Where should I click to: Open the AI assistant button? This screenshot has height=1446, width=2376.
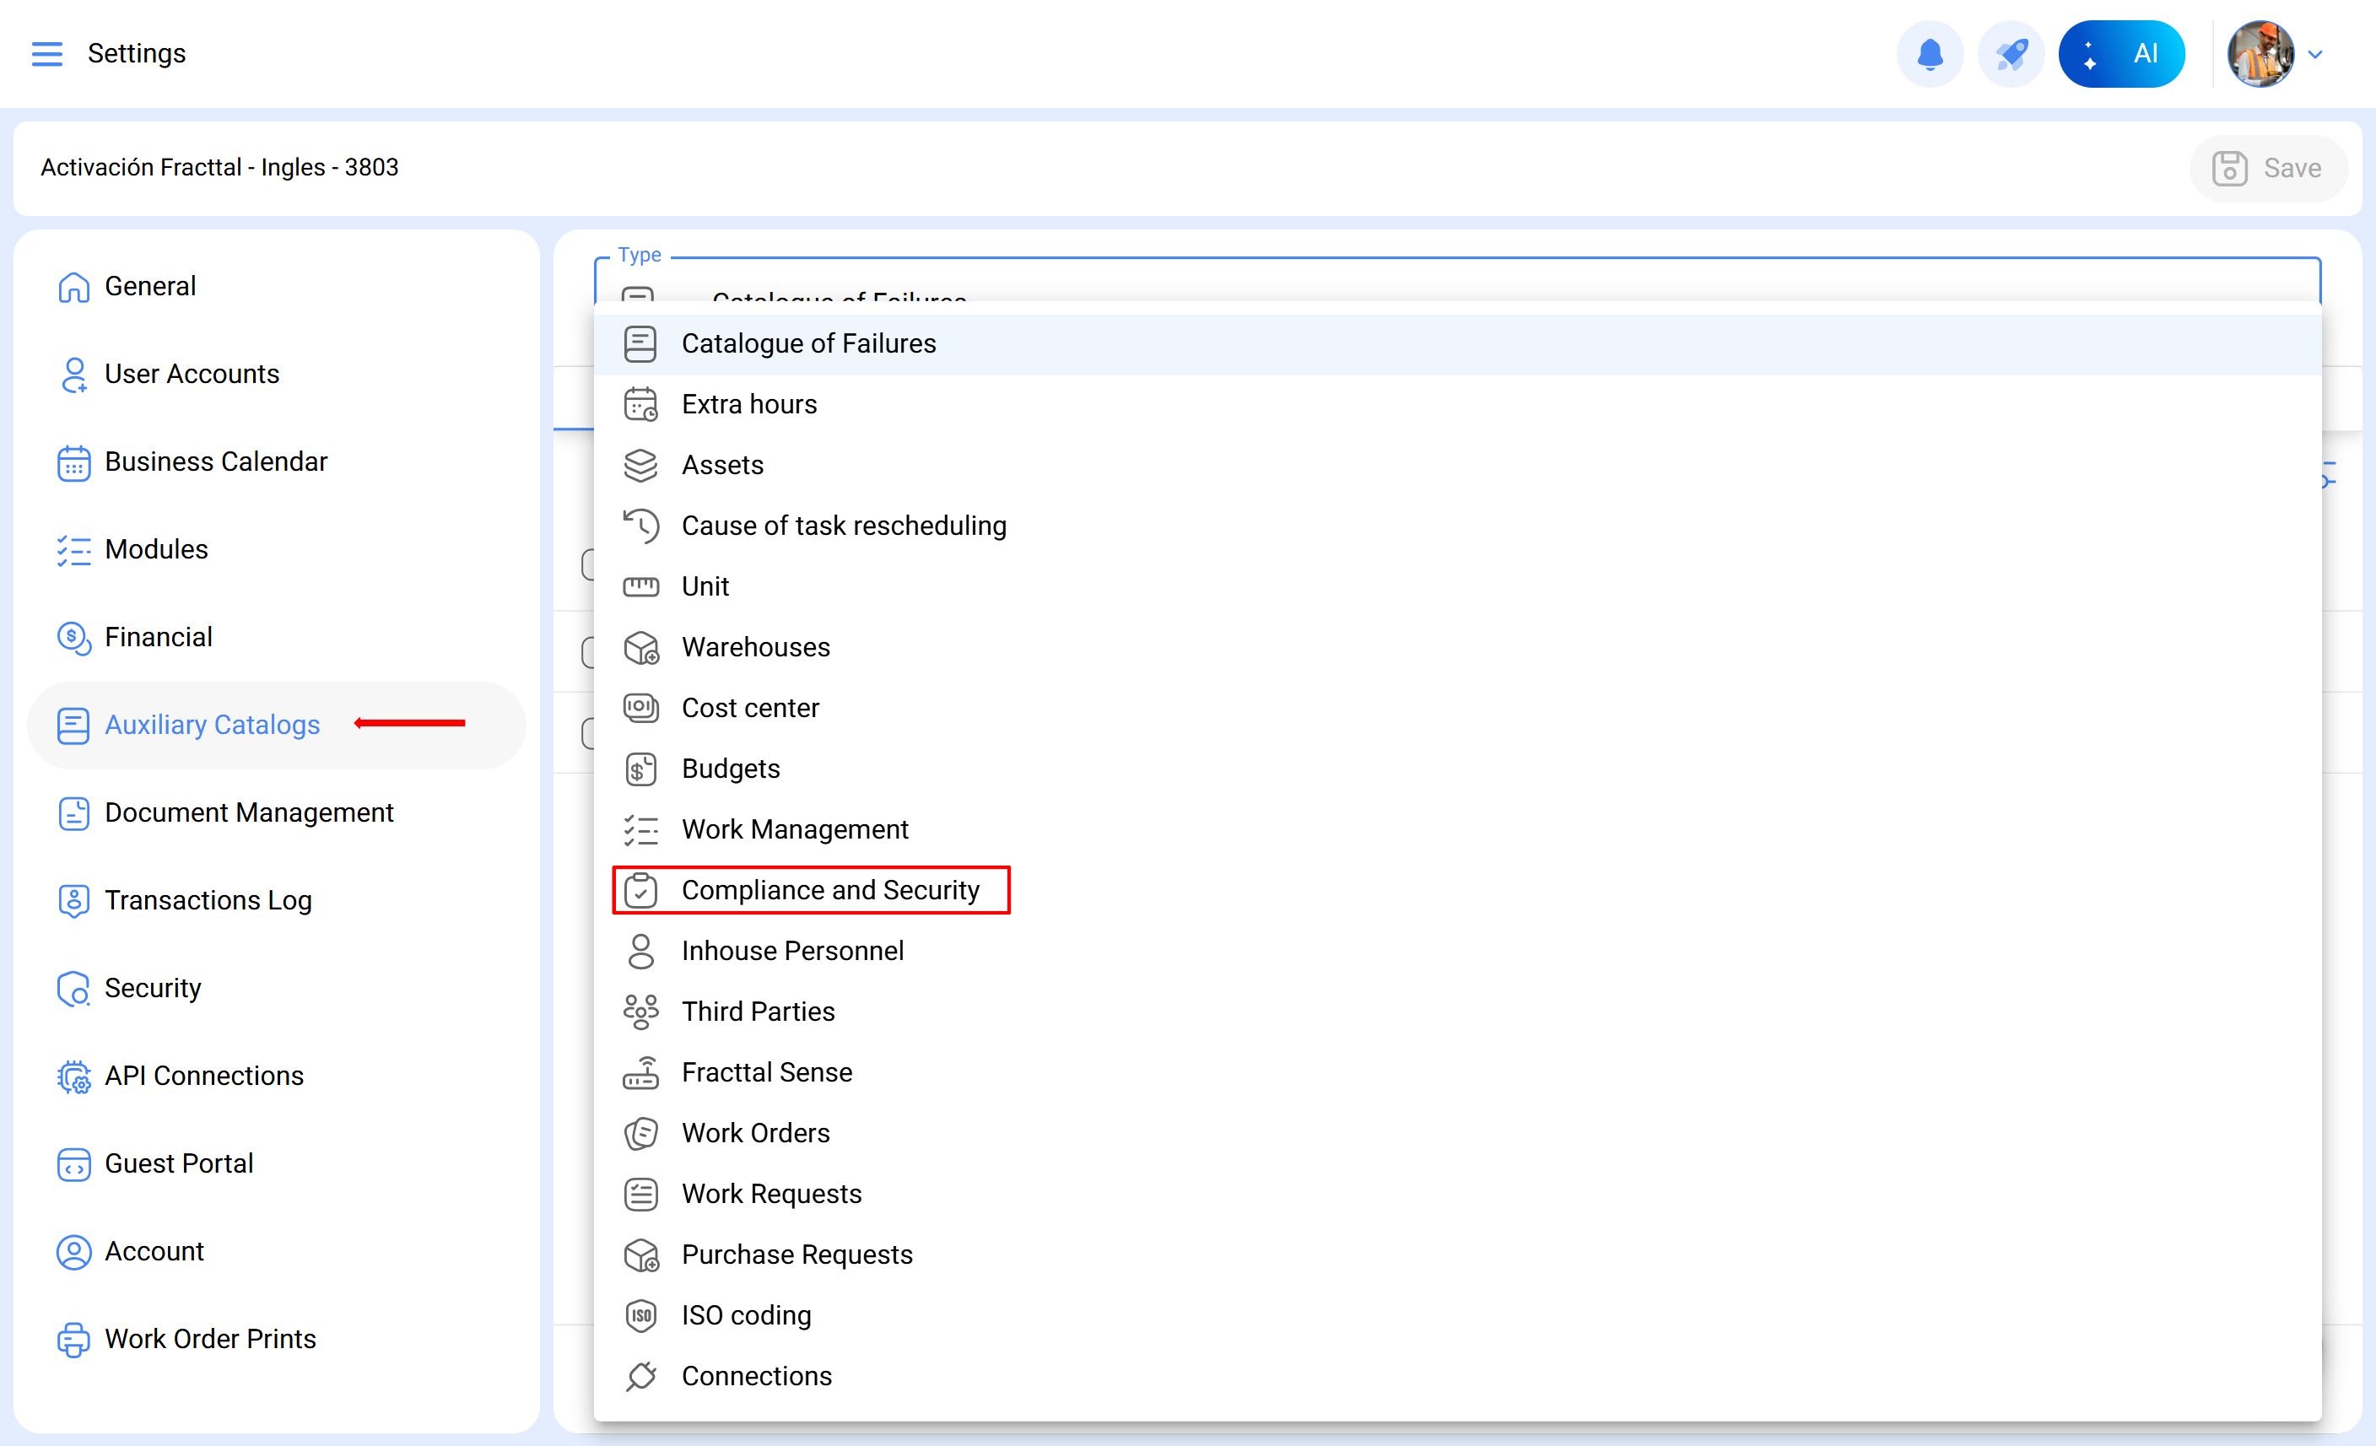click(x=2120, y=54)
